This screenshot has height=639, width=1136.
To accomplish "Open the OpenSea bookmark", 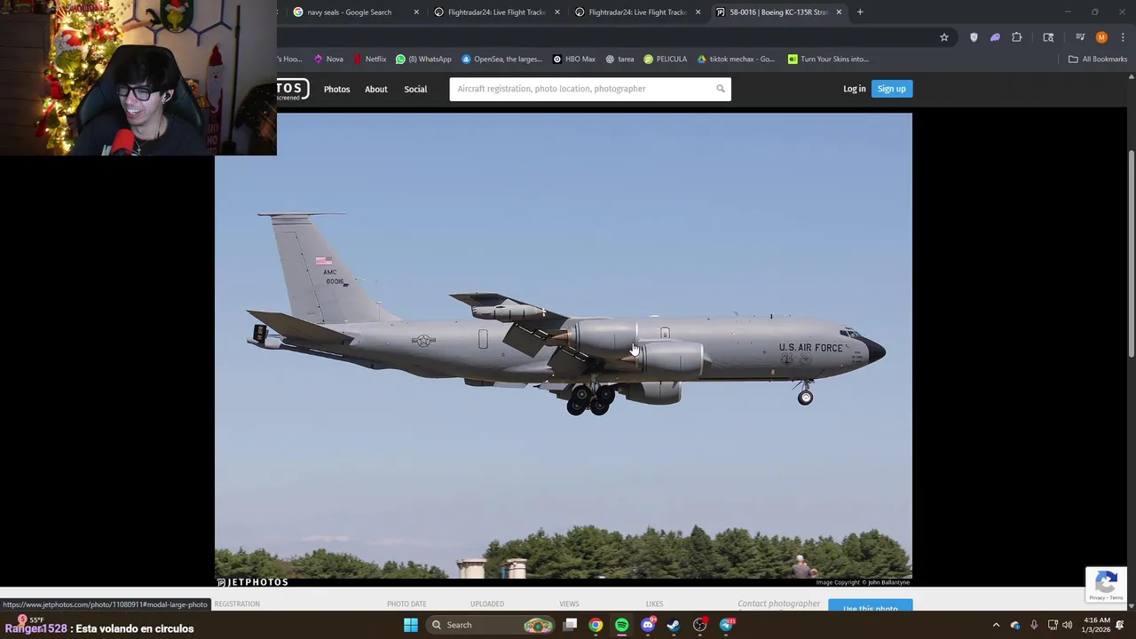I will [502, 59].
